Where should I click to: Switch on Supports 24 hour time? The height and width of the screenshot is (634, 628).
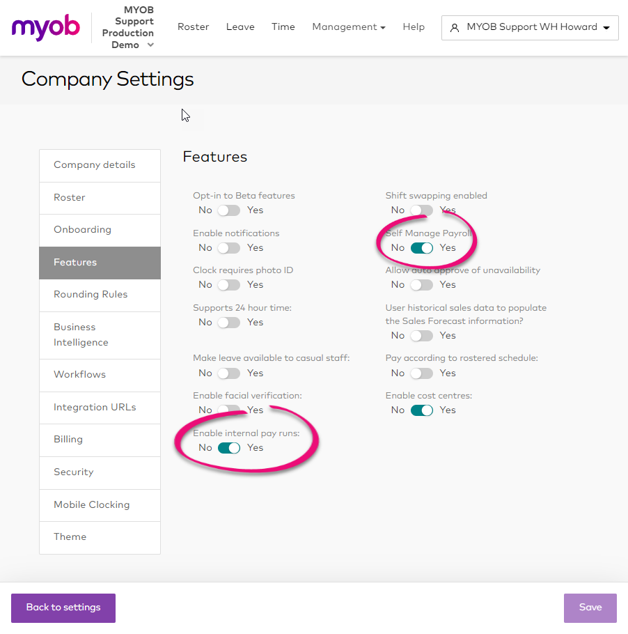pyautogui.click(x=229, y=323)
